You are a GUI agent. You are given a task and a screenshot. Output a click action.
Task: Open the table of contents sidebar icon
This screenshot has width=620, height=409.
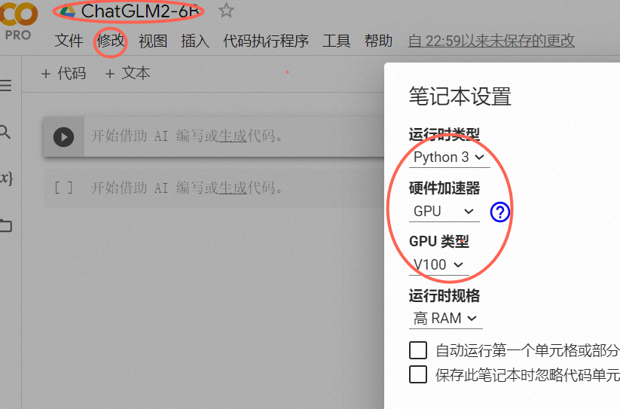pos(5,85)
